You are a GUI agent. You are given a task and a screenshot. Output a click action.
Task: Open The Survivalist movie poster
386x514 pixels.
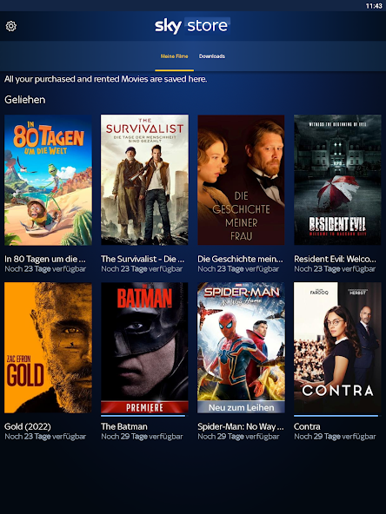(x=144, y=180)
